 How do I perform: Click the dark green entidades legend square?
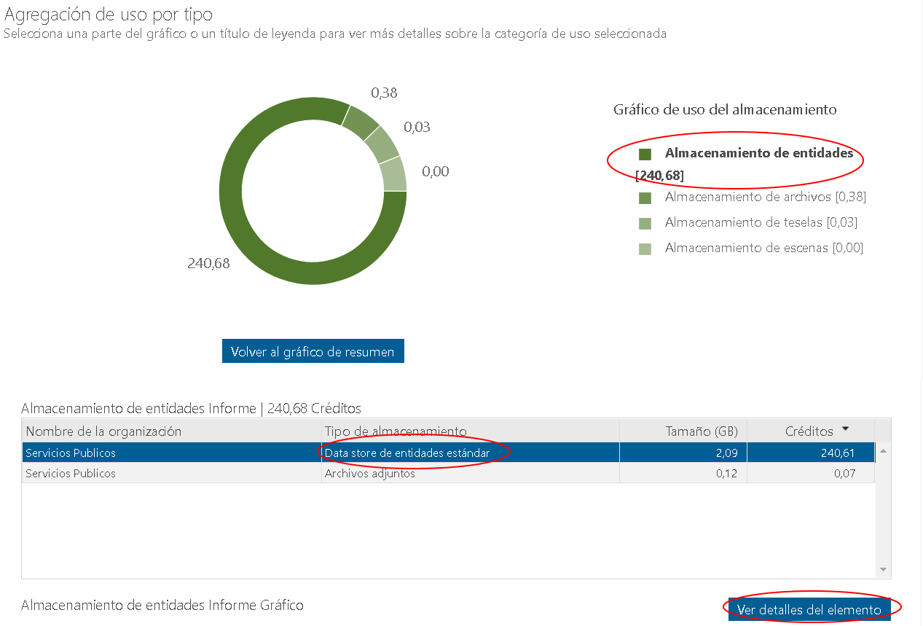click(645, 154)
